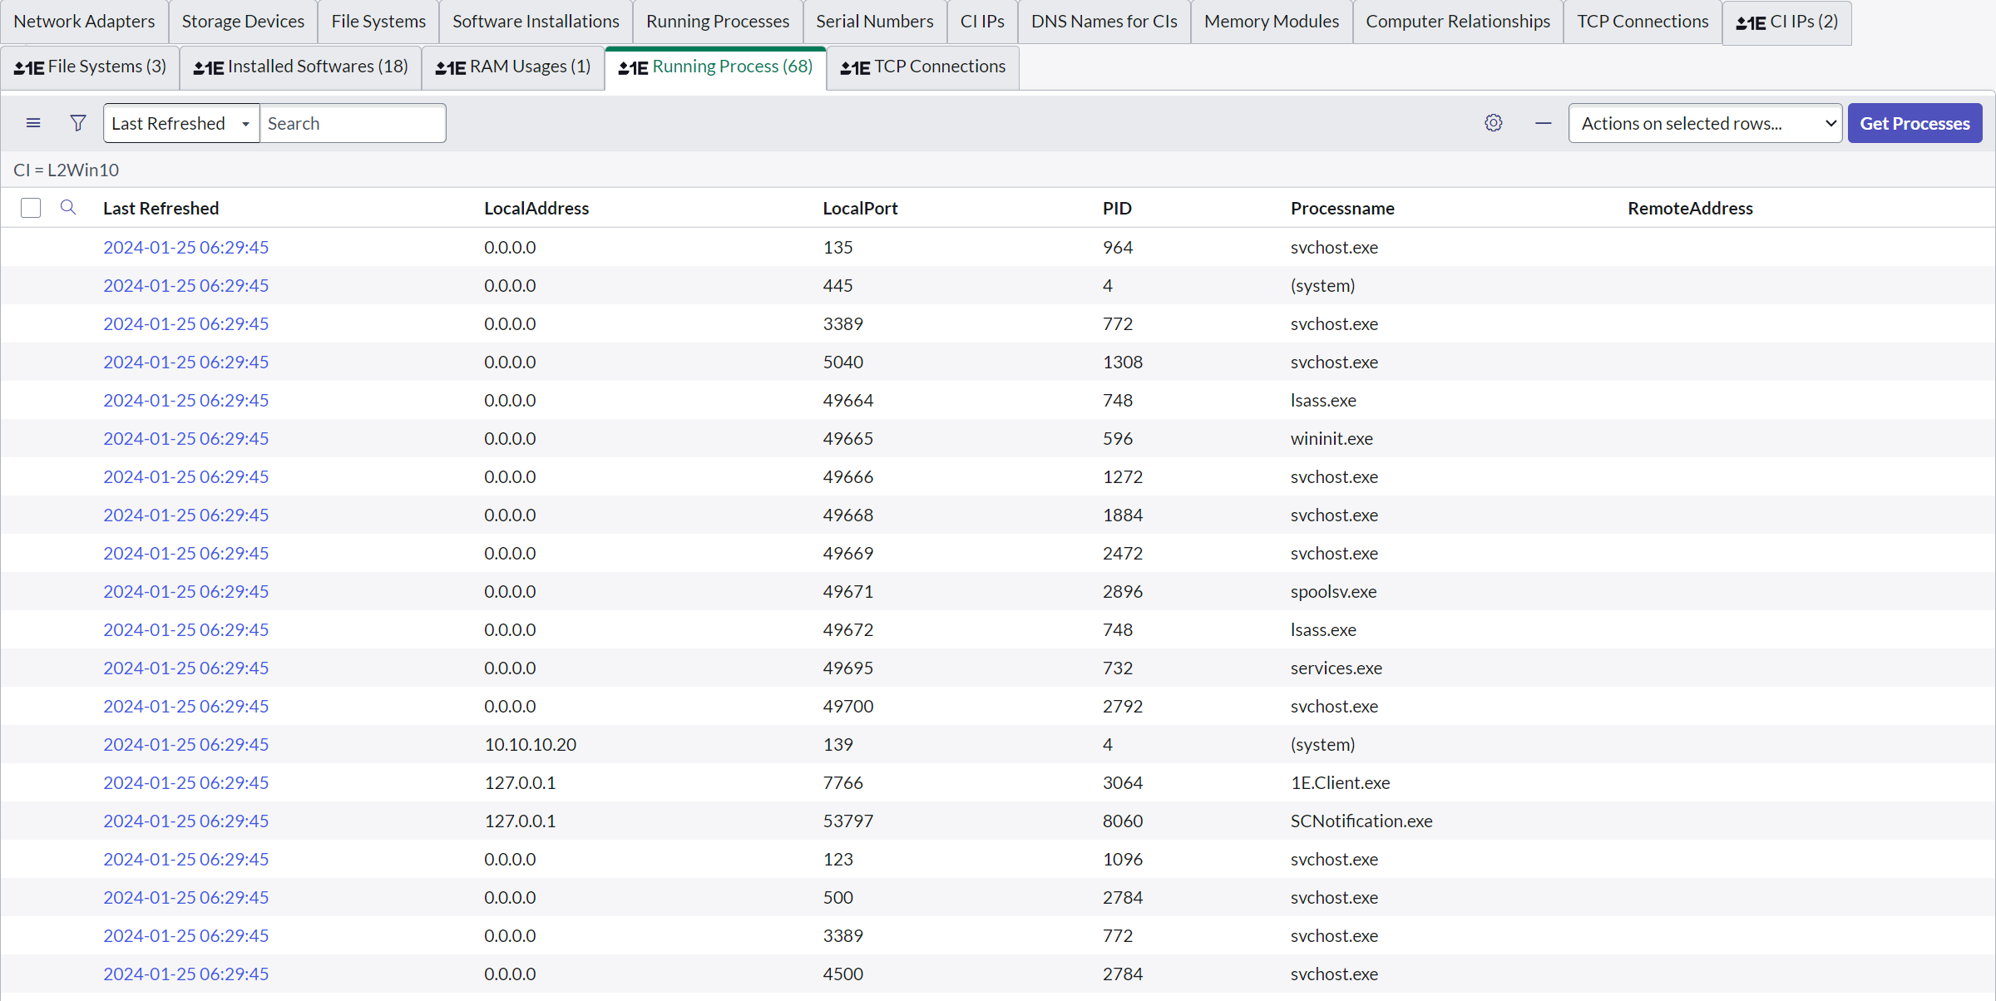Viewport: 1996px width, 1001px height.
Task: Click into the Search text field
Action: tap(353, 123)
